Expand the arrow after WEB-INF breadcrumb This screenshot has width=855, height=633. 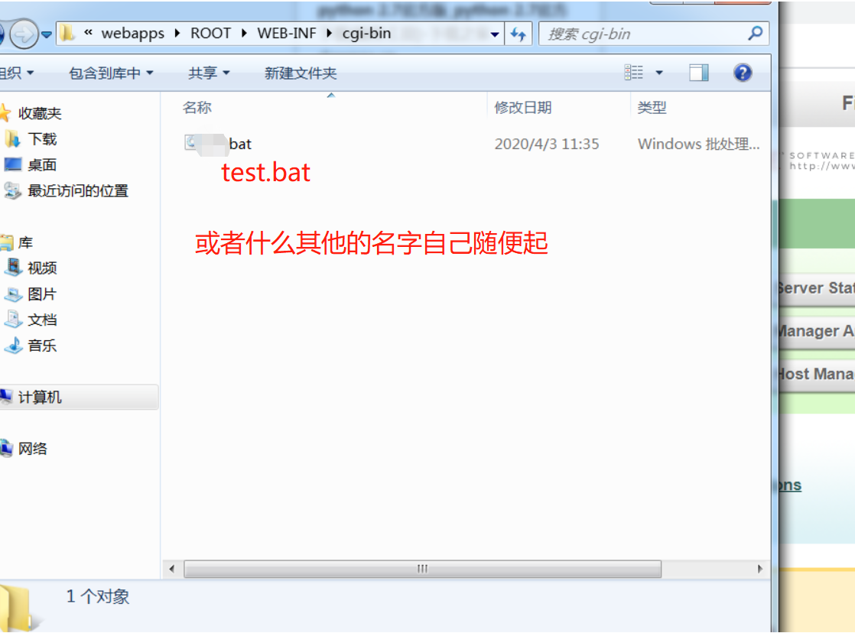[x=329, y=34]
